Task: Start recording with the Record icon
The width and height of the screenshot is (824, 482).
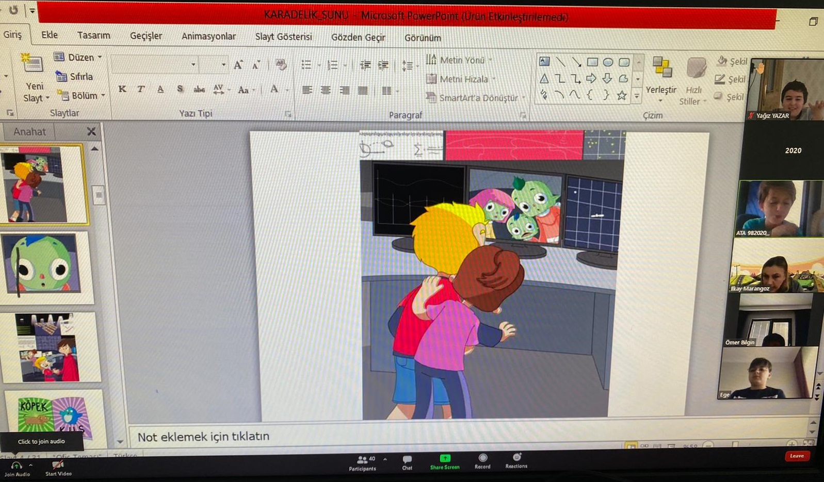Action: click(482, 461)
